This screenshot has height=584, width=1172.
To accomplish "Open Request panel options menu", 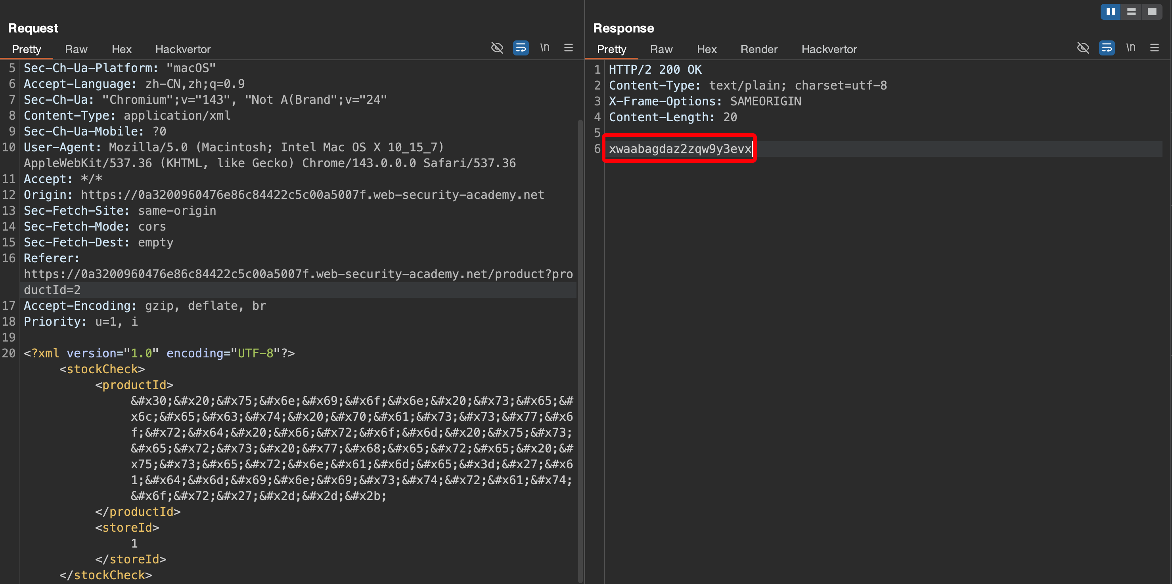I will [x=568, y=48].
